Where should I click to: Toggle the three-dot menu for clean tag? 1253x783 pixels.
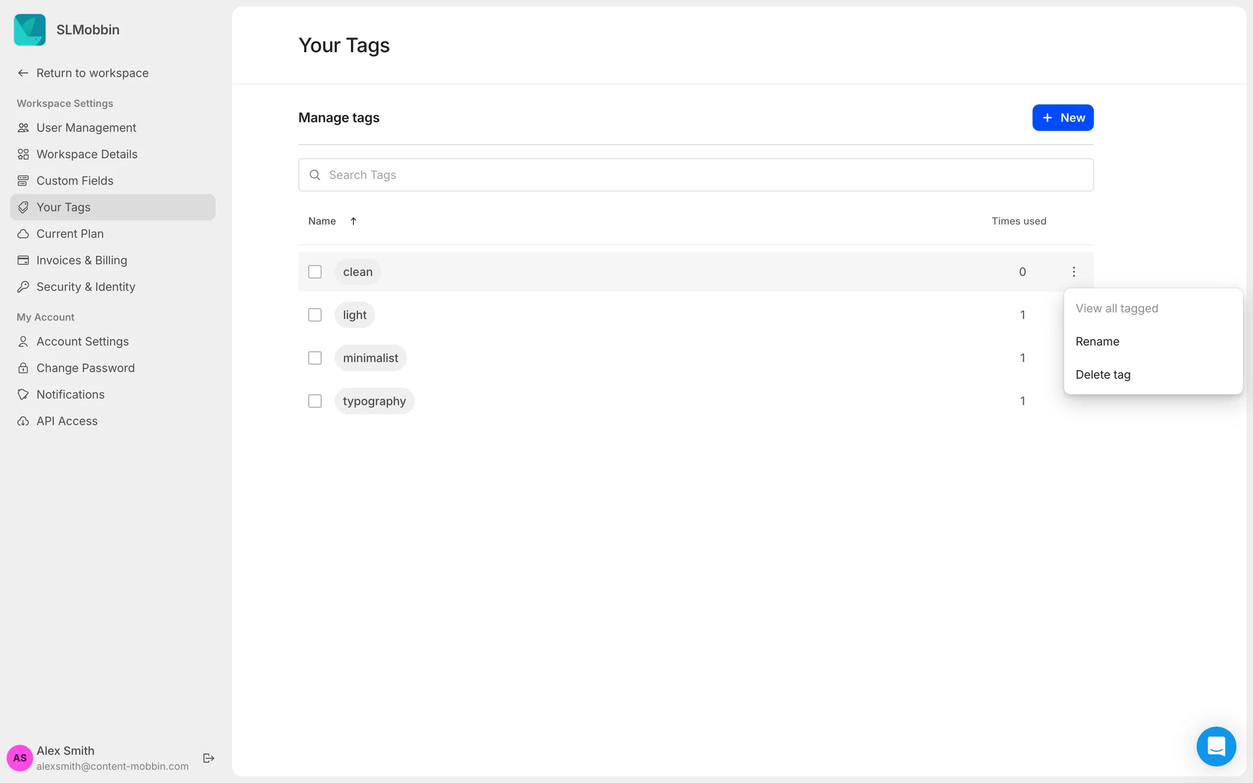coord(1074,272)
